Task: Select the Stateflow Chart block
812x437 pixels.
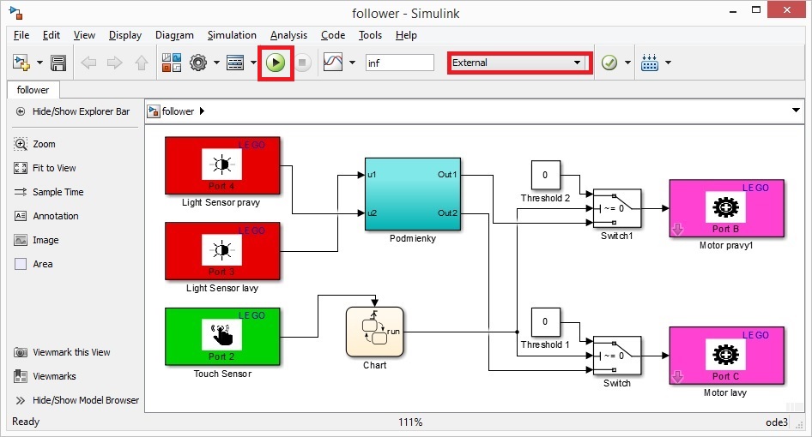Action: pos(374,332)
